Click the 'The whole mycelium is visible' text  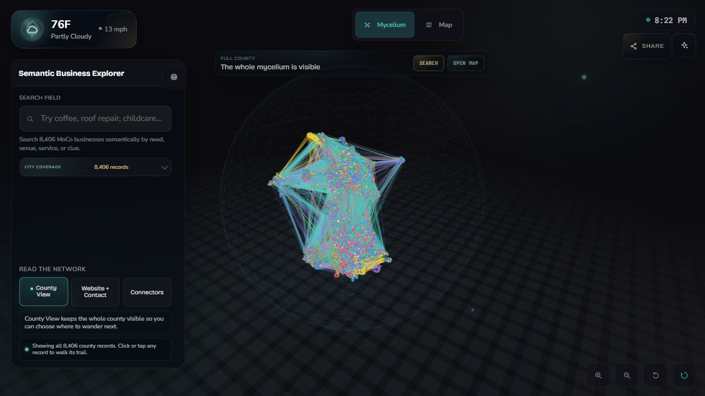pyautogui.click(x=270, y=67)
